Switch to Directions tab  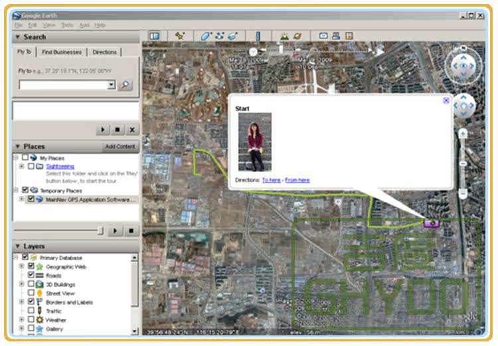(x=104, y=52)
